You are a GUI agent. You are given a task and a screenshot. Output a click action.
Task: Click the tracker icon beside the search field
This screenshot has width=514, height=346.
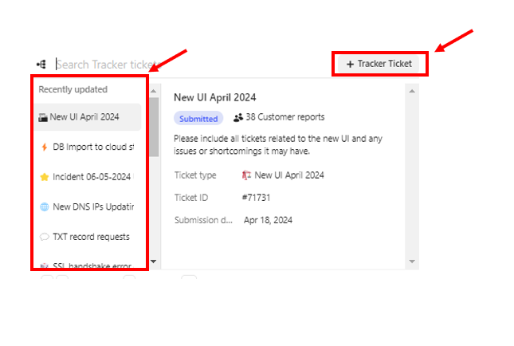(41, 64)
